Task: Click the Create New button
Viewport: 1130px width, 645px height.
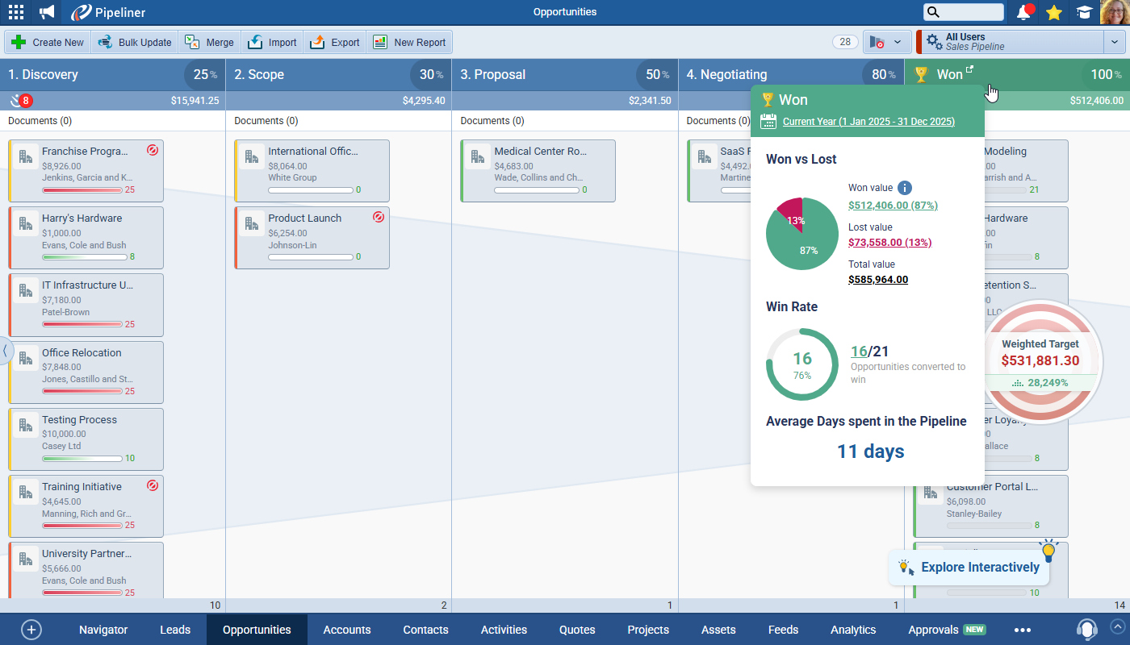Action: pyautogui.click(x=48, y=42)
